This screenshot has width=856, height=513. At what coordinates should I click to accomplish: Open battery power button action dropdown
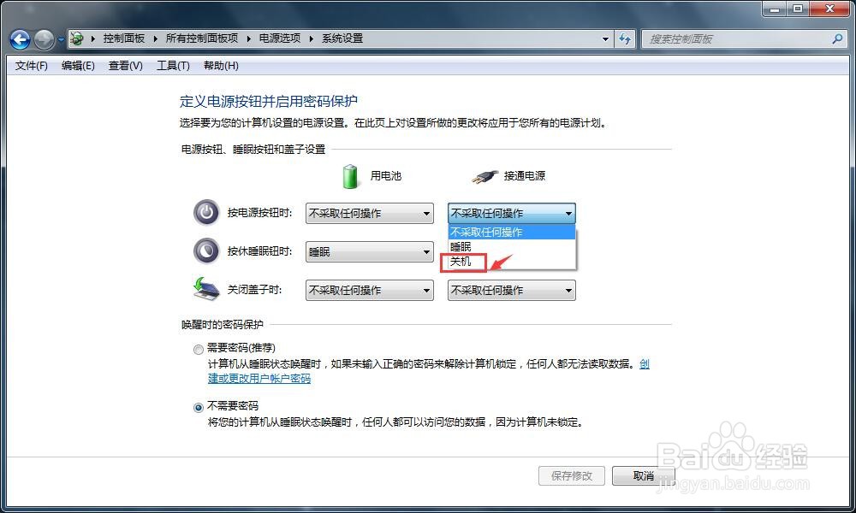pyautogui.click(x=370, y=213)
